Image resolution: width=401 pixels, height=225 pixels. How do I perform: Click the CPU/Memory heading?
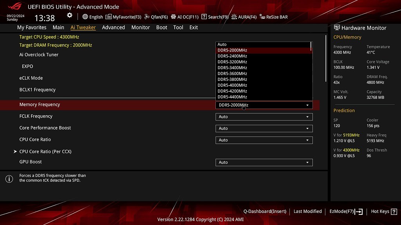tap(347, 37)
